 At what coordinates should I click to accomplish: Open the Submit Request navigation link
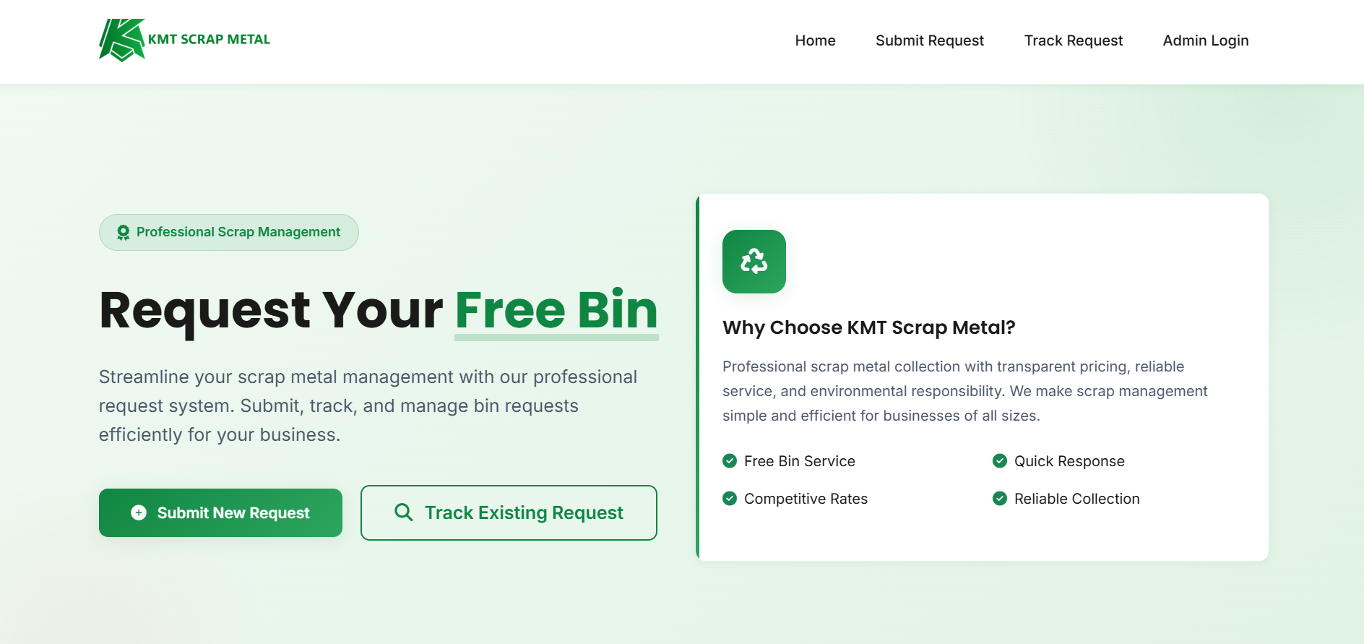929,40
